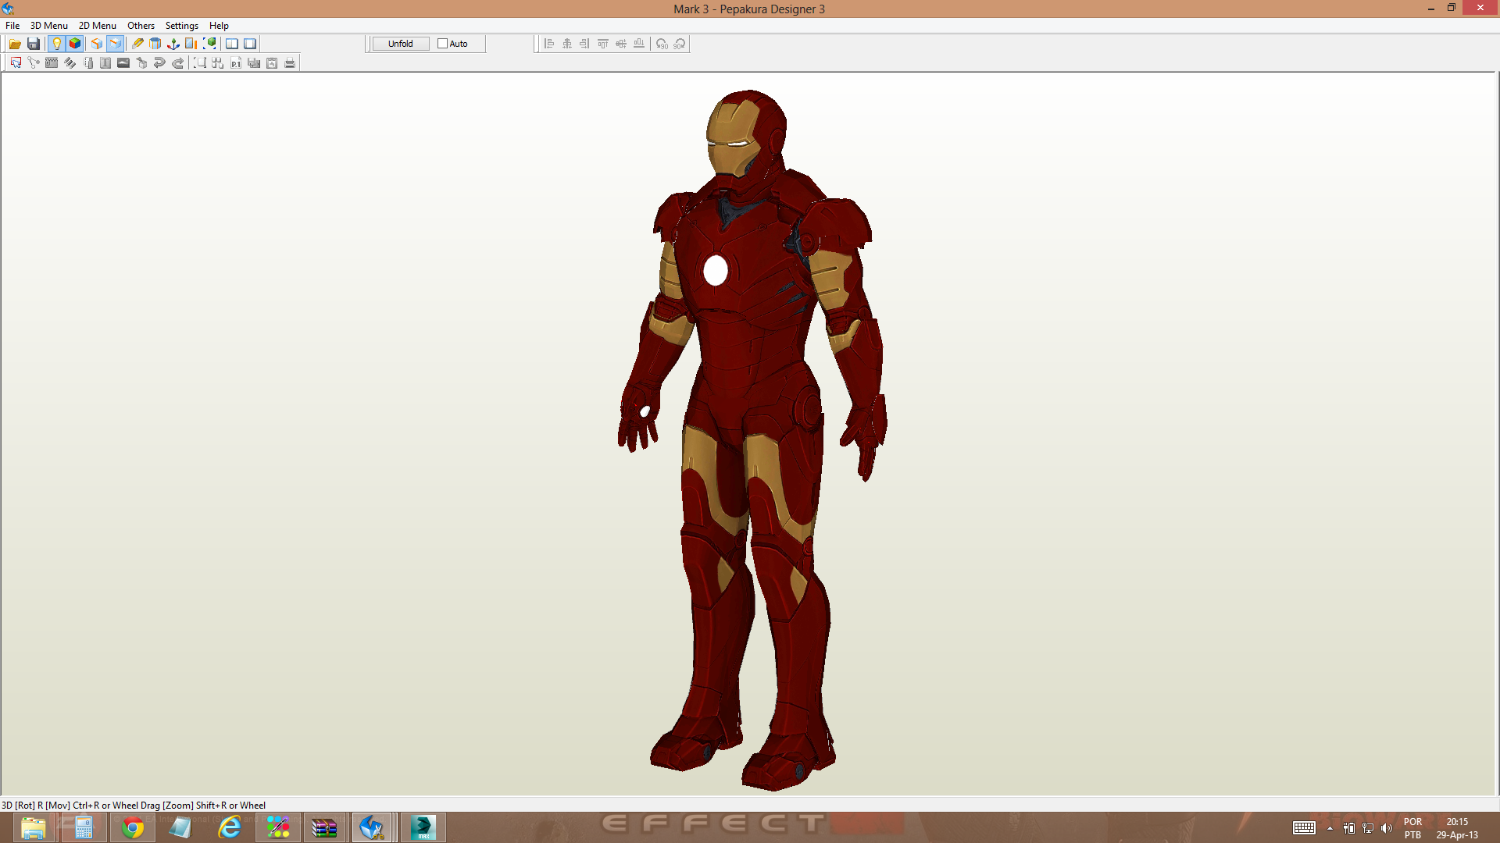Open Calculator from the taskbar
Screen dimensions: 1500x843
click(x=84, y=827)
